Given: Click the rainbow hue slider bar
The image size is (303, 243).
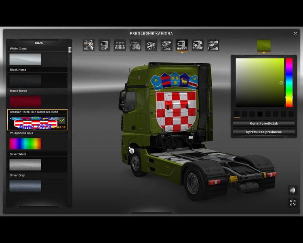Looking at the screenshot, I should coord(289,83).
